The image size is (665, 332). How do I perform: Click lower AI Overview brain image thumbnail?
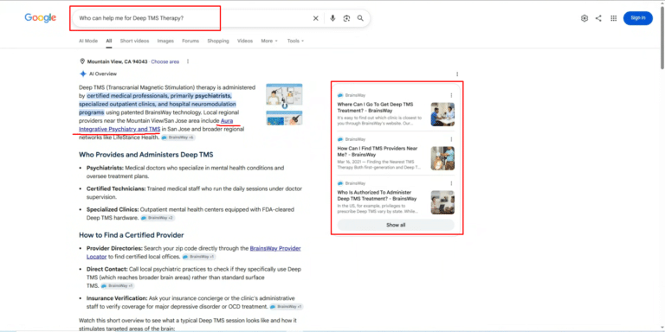[284, 118]
